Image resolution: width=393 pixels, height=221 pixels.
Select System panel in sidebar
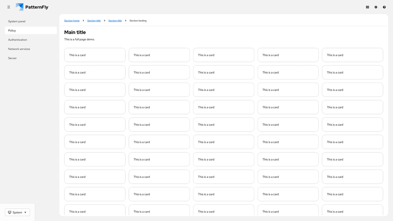coord(31,21)
